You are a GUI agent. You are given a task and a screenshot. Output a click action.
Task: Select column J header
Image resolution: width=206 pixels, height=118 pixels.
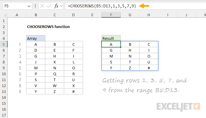coord(186,15)
